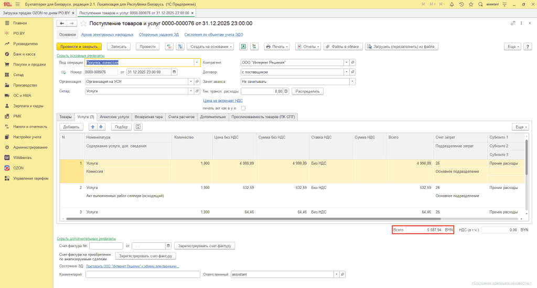The width and height of the screenshot is (537, 288).
Task: Expand the Зачет аванса dropdown
Action: pos(352,82)
